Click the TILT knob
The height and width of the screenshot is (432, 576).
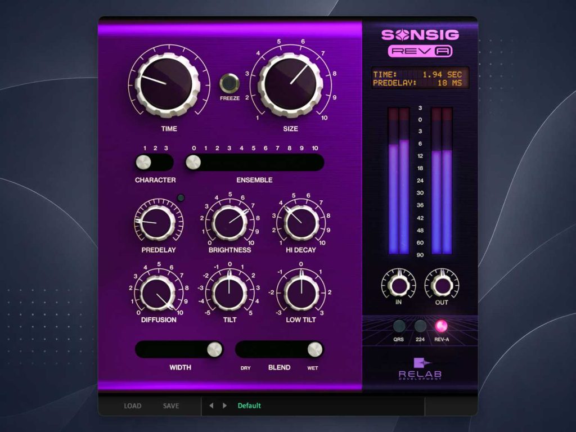click(229, 292)
